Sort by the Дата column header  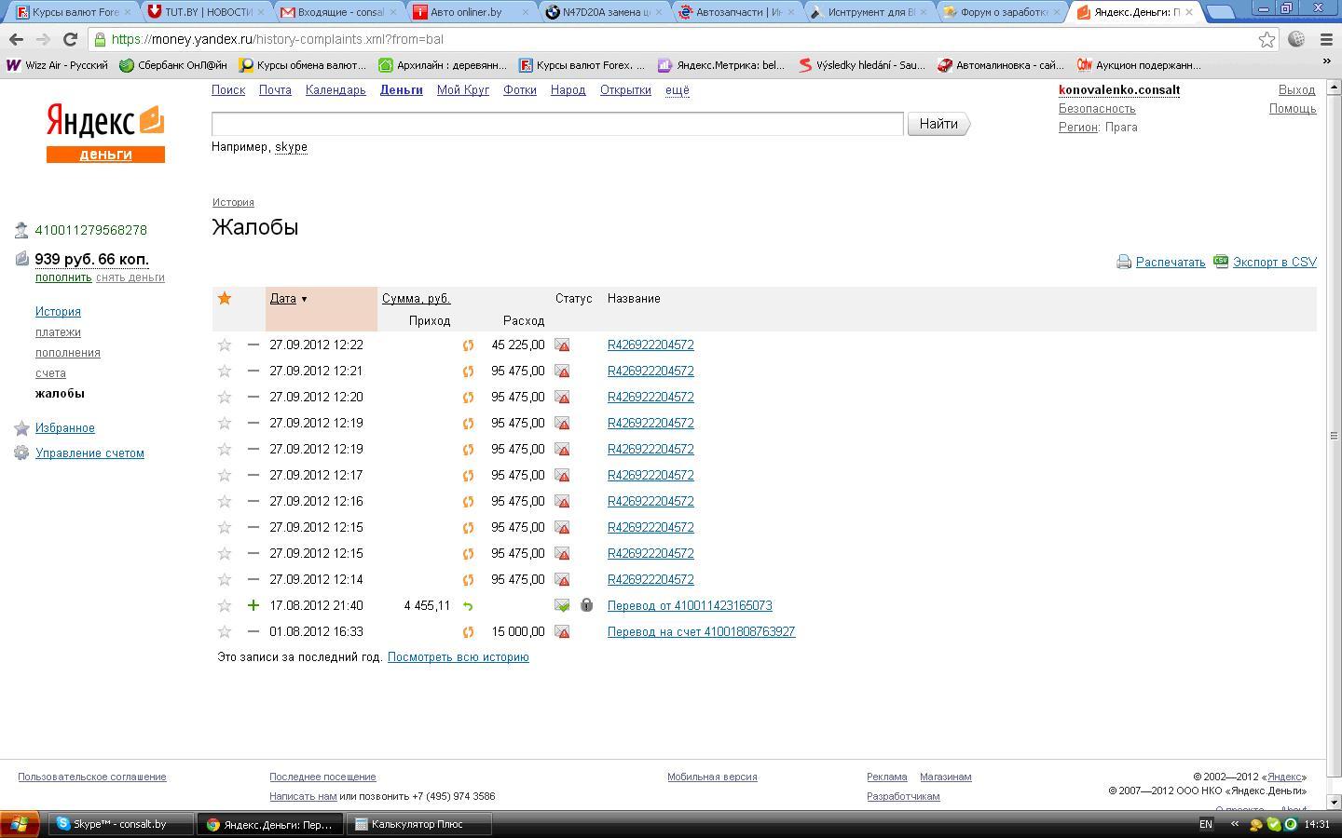point(282,299)
